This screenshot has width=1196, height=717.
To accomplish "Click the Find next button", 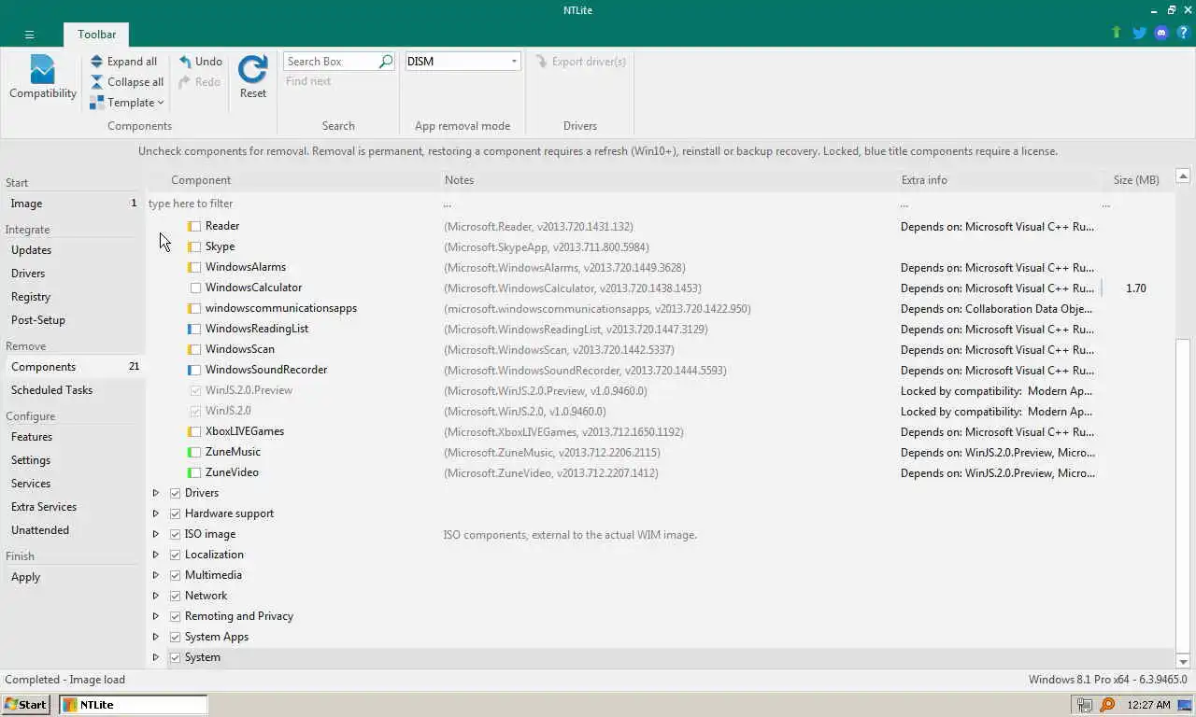I will coord(308,81).
